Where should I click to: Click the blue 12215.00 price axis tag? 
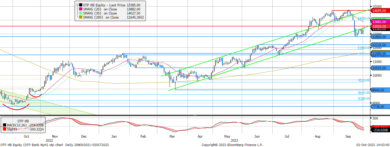click(380, 45)
